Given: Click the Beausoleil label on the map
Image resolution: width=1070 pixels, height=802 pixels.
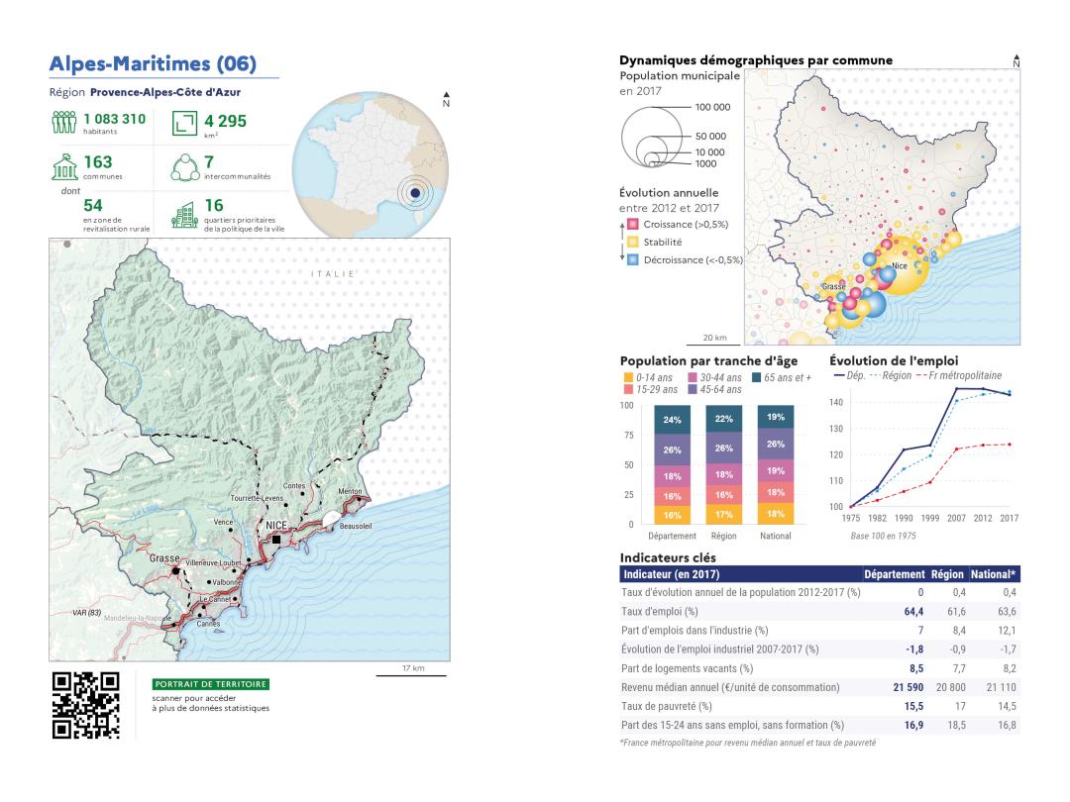Looking at the screenshot, I should point(356,526).
